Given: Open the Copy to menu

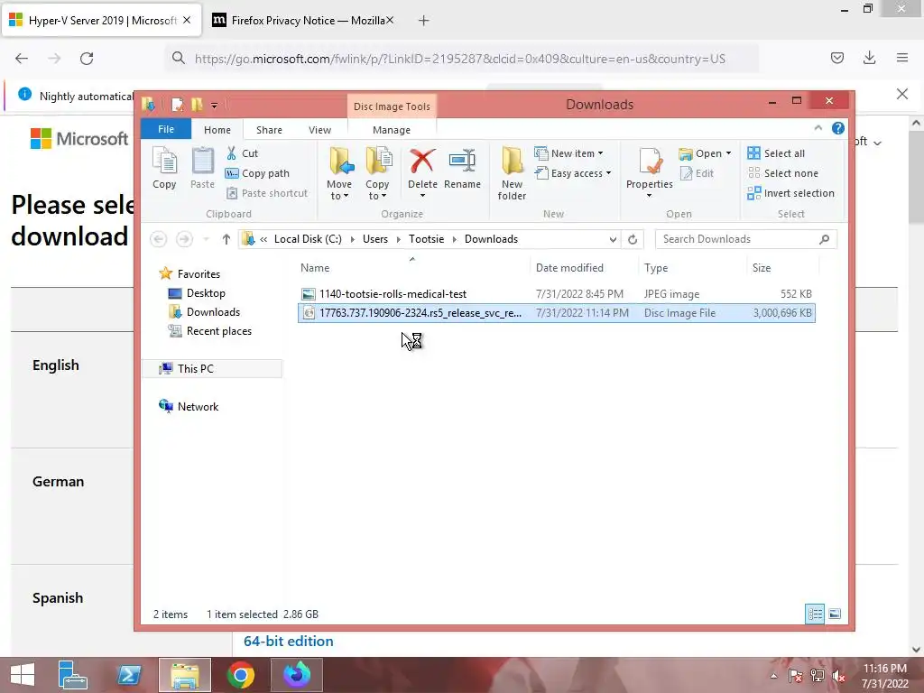Looking at the screenshot, I should pos(377,174).
